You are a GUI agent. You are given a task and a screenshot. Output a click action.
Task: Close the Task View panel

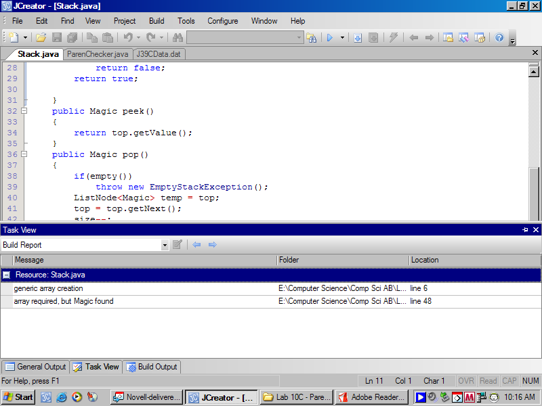536,230
